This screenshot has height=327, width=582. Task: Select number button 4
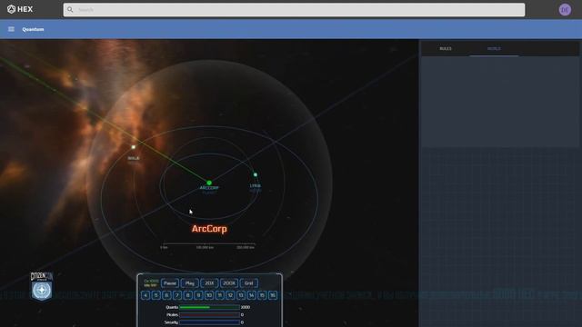pos(145,295)
